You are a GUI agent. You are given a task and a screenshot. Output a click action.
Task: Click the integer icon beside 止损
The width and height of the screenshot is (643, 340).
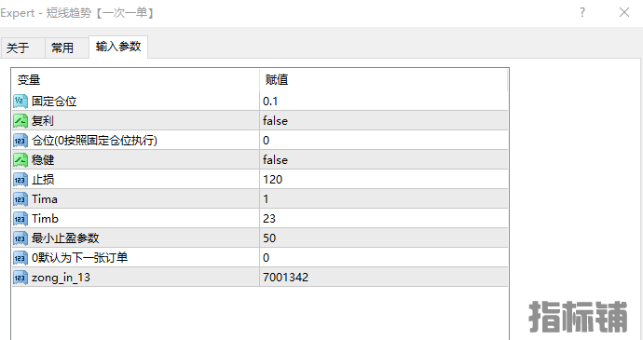21,180
